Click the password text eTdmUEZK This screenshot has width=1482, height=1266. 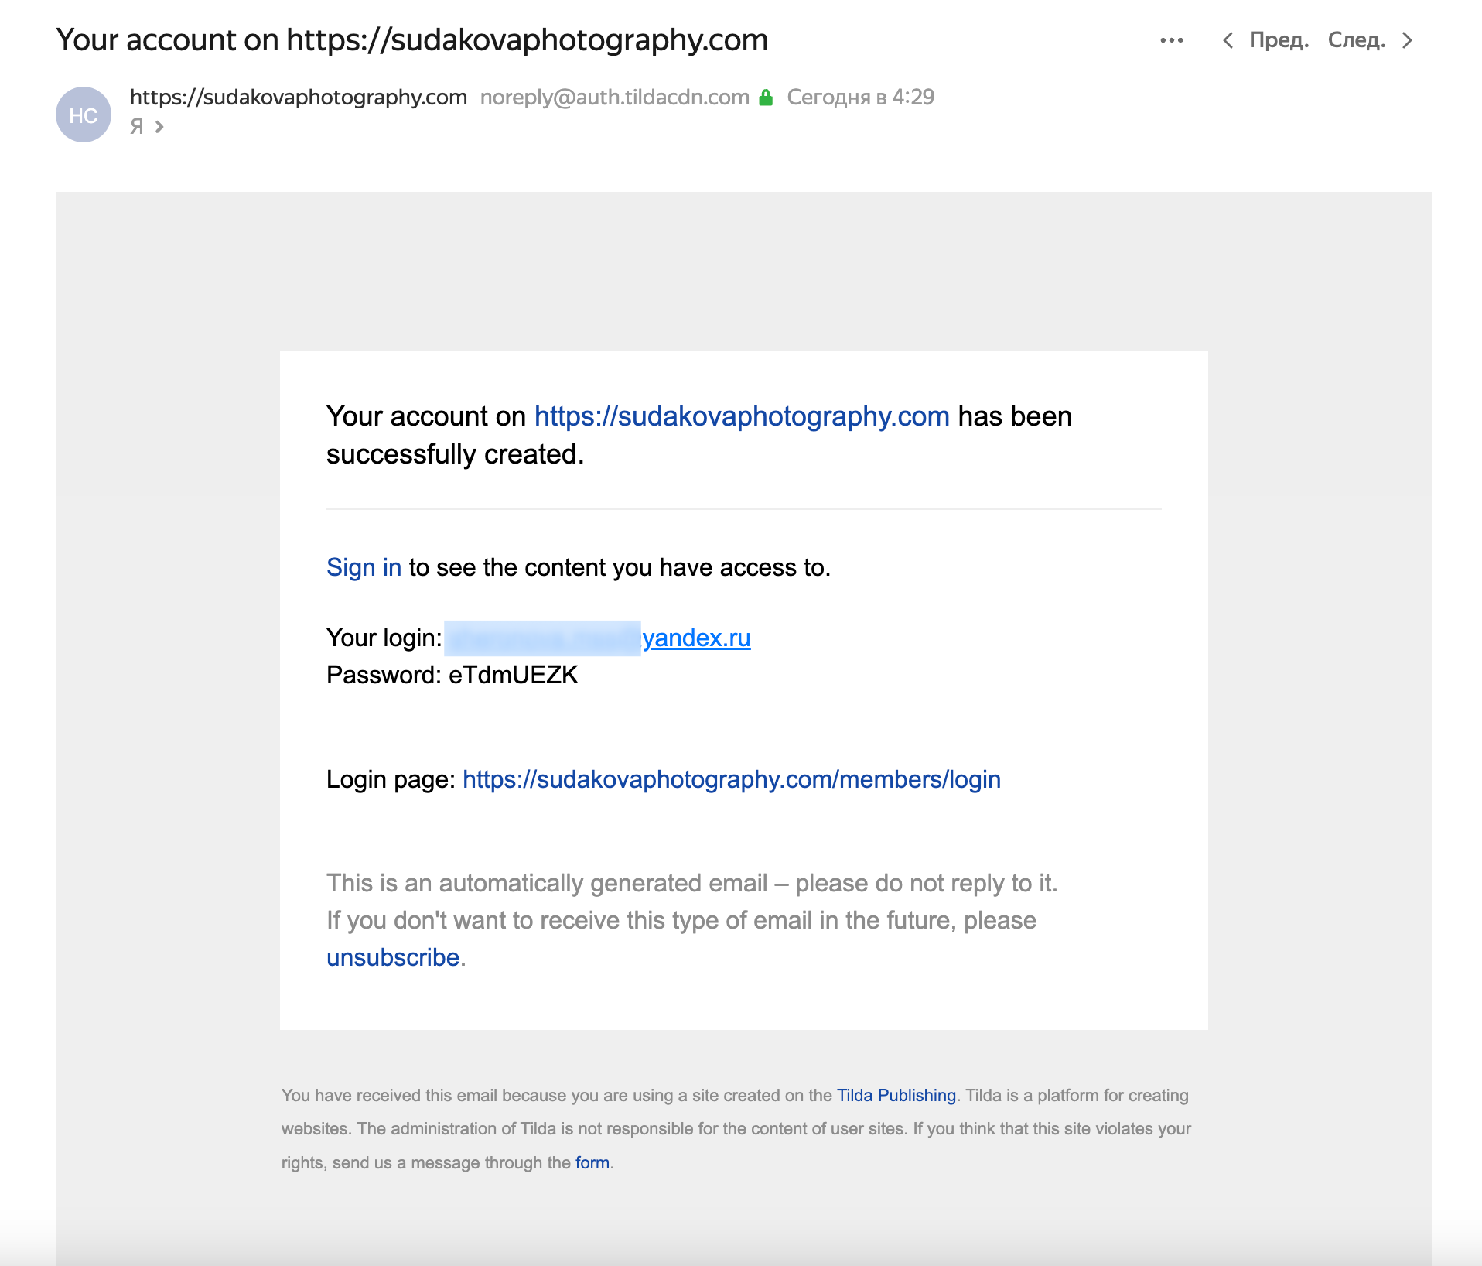point(513,675)
